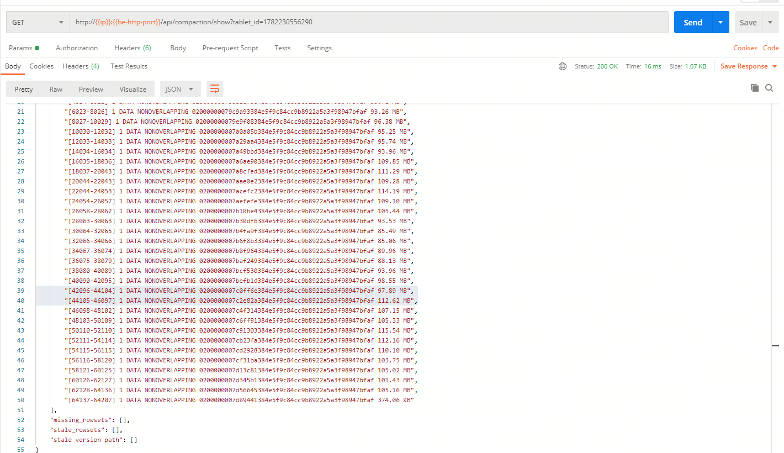Open the Pre-request Script tab

[x=230, y=48]
